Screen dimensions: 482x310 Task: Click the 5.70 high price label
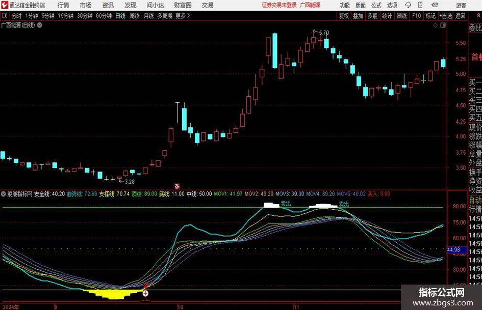[324, 33]
